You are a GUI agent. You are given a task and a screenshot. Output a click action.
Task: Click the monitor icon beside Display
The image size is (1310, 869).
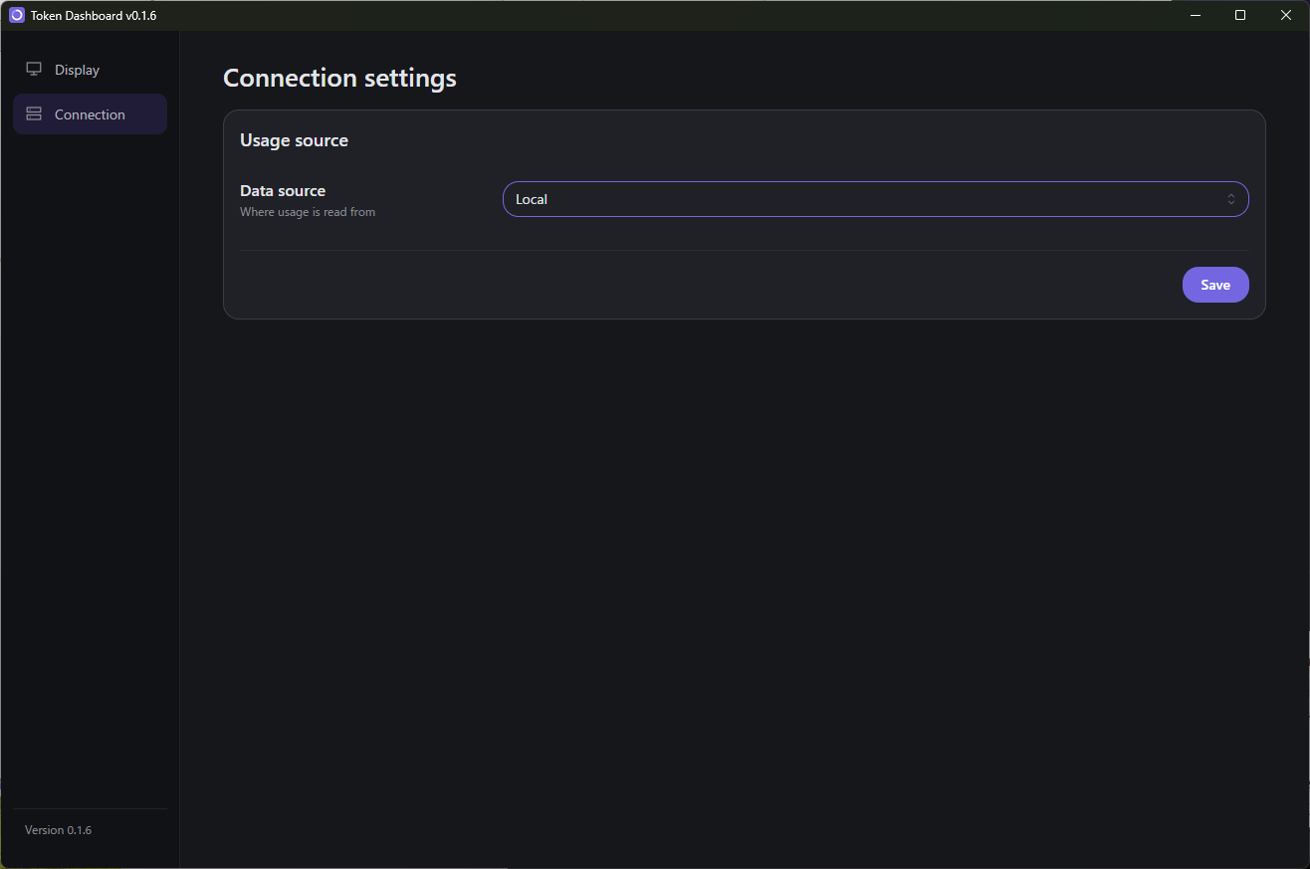click(x=34, y=70)
